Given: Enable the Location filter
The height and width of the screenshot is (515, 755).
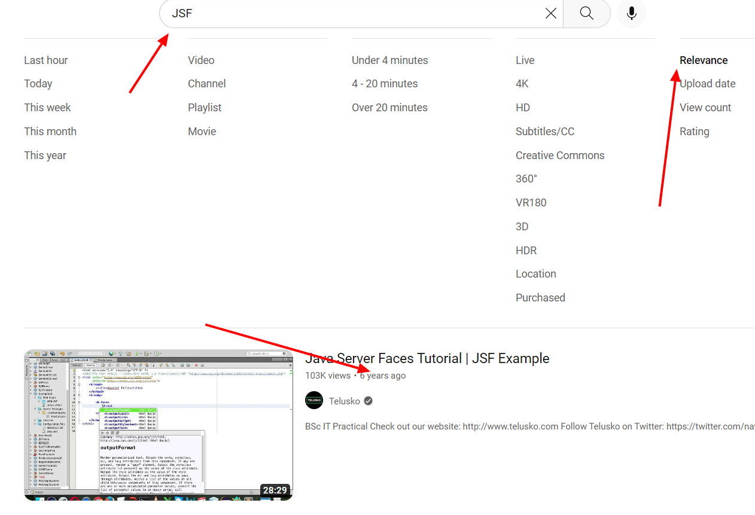Looking at the screenshot, I should click(536, 274).
